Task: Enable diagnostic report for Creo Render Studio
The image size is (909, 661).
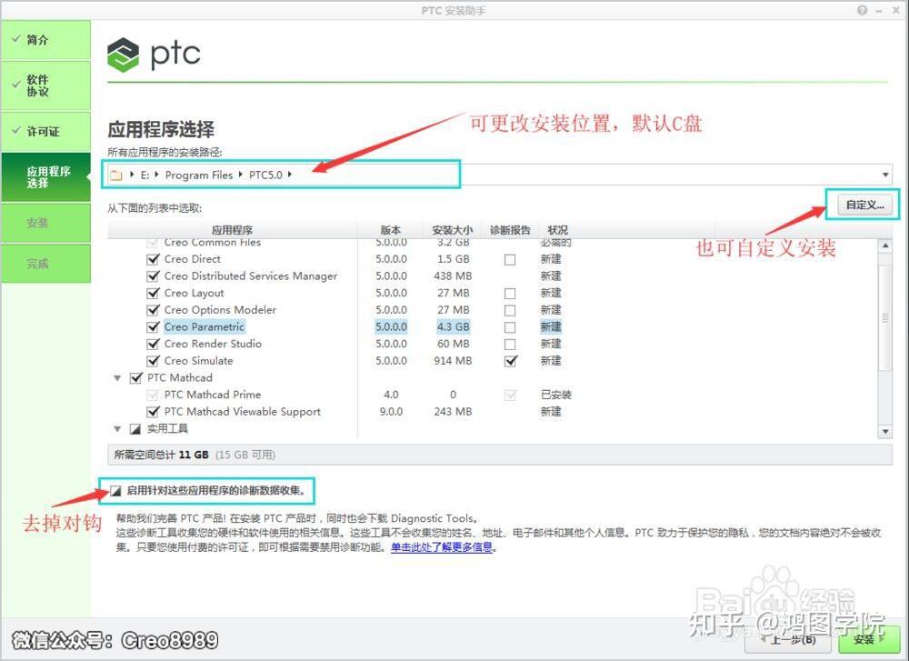Action: pos(510,345)
